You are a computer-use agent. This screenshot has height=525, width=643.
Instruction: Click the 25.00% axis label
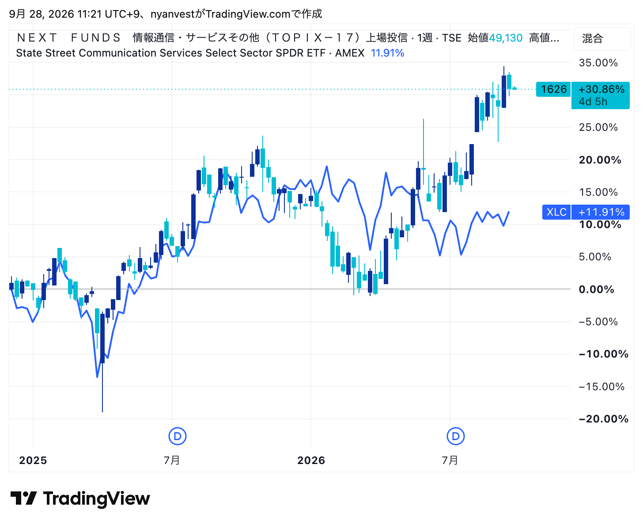(x=598, y=127)
